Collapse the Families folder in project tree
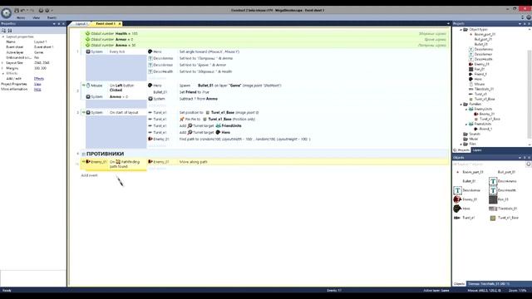The width and height of the screenshot is (532, 299). click(461, 105)
